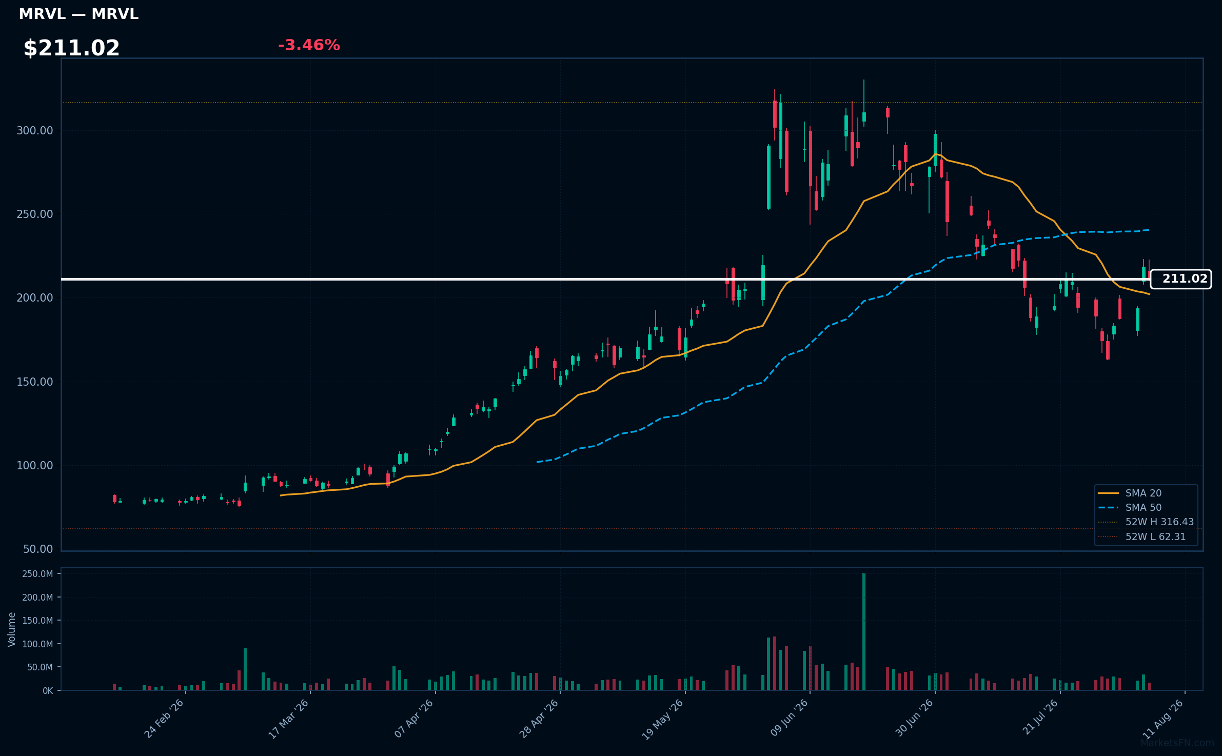
Task: Click the MRVL — MRVL chart title
Action: coord(78,14)
